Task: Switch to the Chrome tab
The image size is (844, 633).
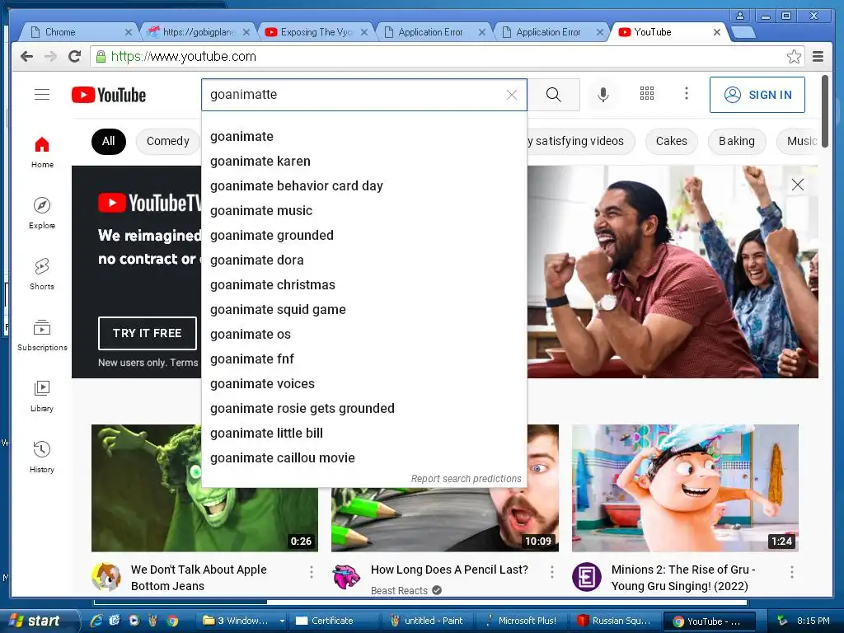Action: [78, 32]
